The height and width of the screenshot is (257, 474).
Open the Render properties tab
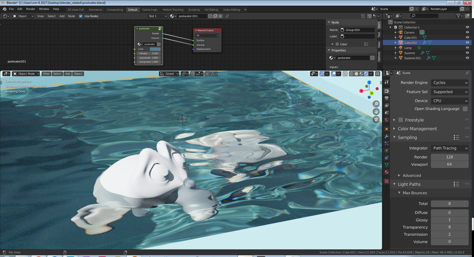pyautogui.click(x=387, y=91)
